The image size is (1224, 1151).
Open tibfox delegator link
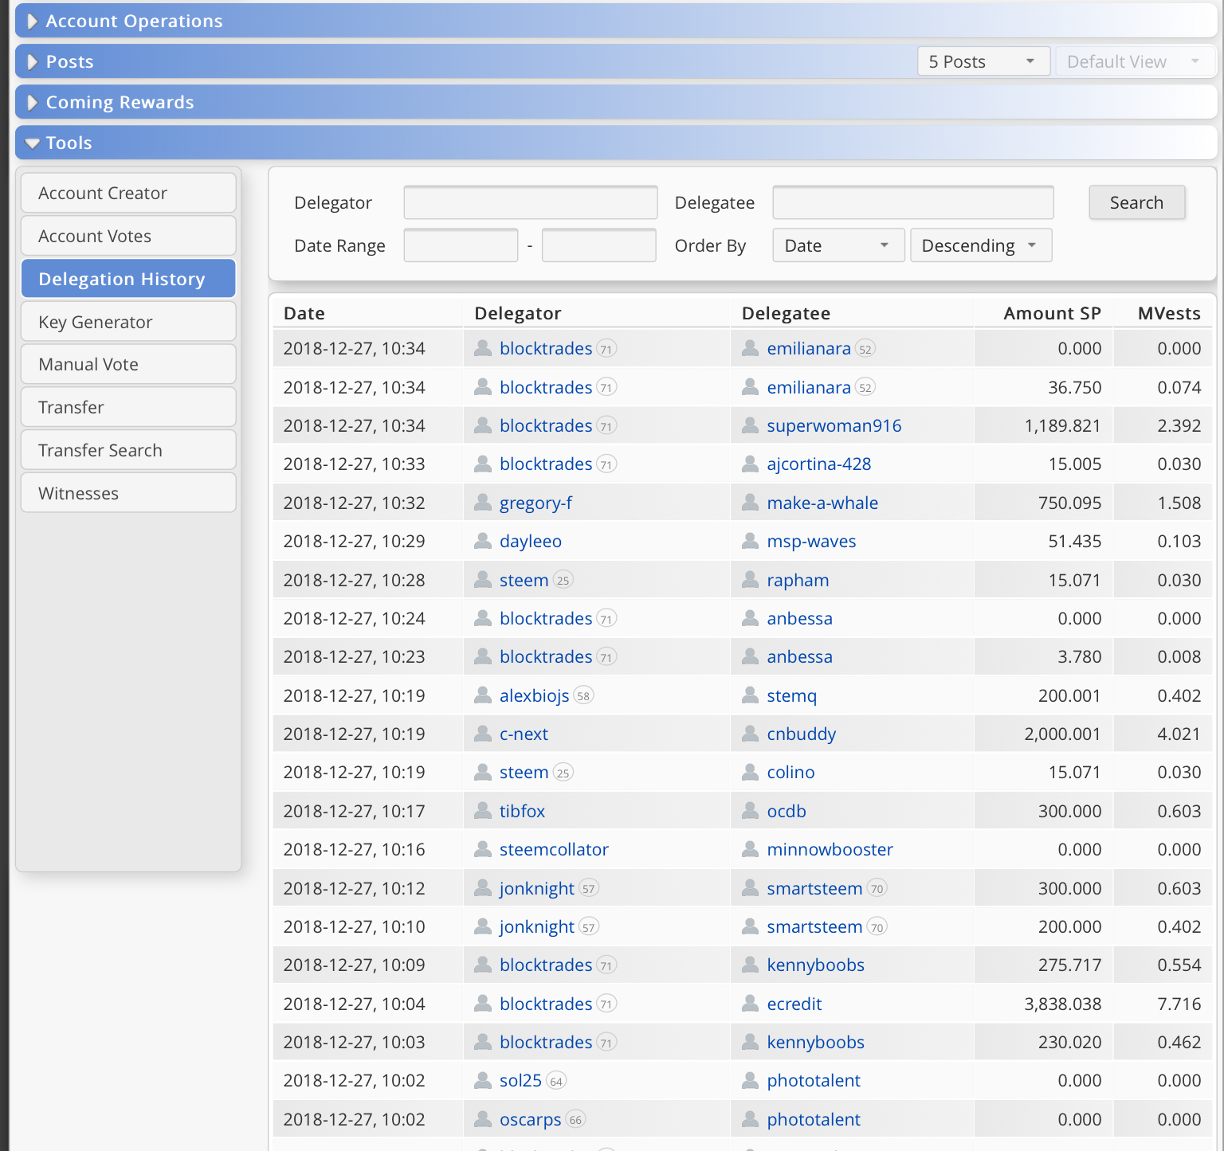pyautogui.click(x=522, y=811)
